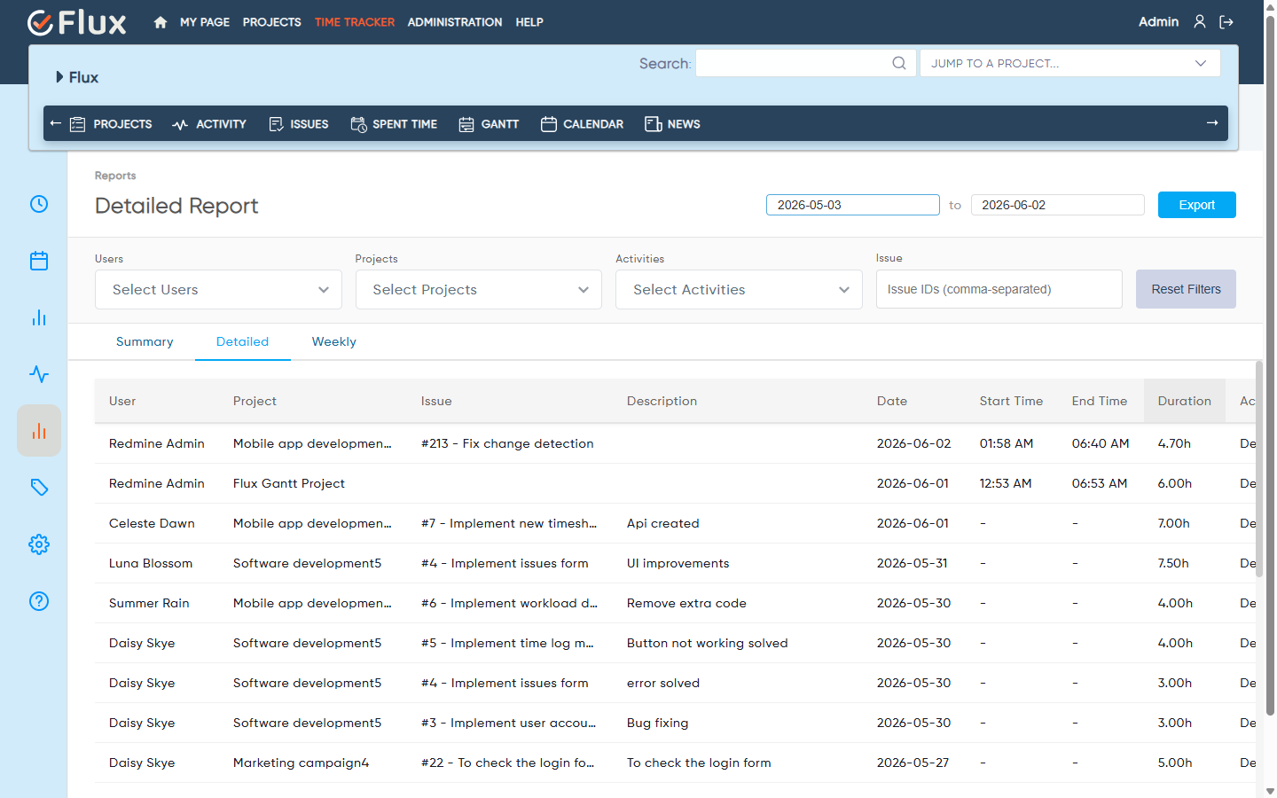Open Calendar in the project menu
Screen dimensions: 1277x798
582,124
